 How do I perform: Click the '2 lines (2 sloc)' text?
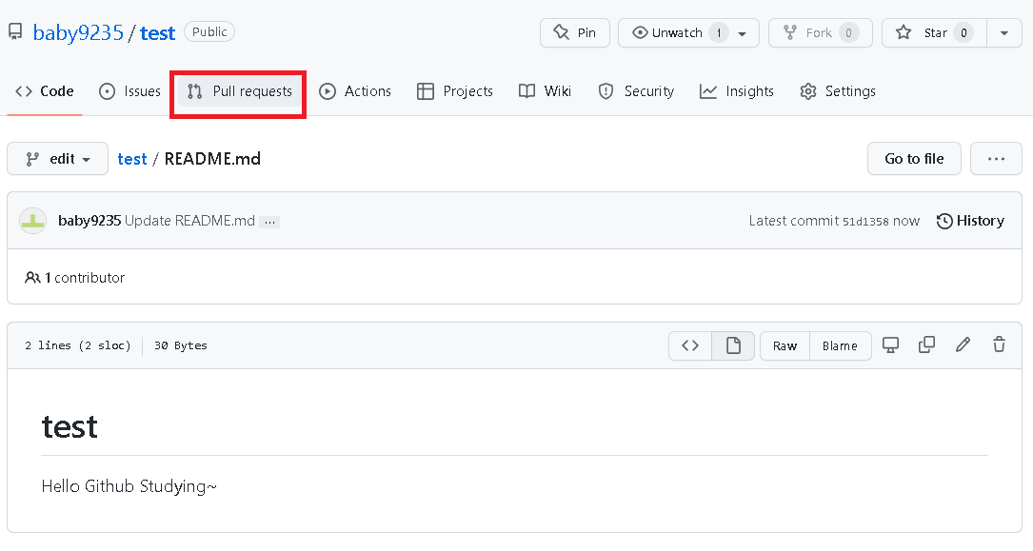point(78,345)
